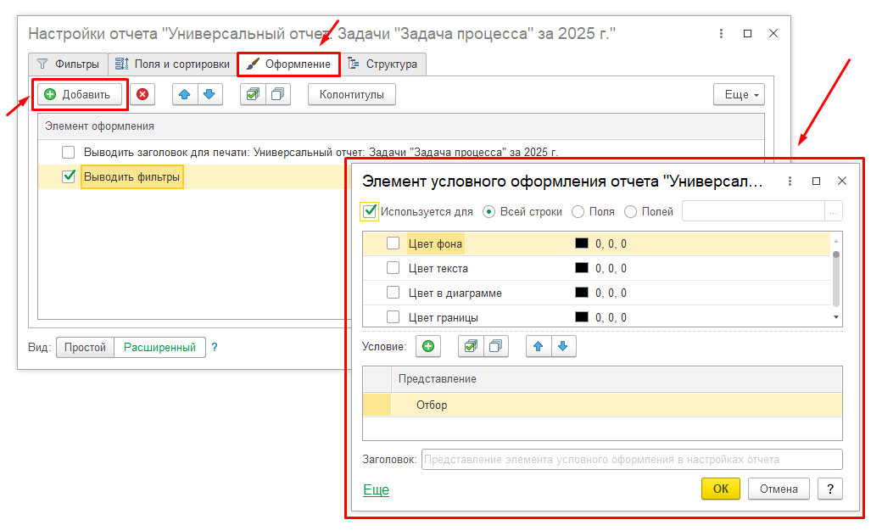Move design element down with blue arrow
The height and width of the screenshot is (531, 882).
point(209,94)
